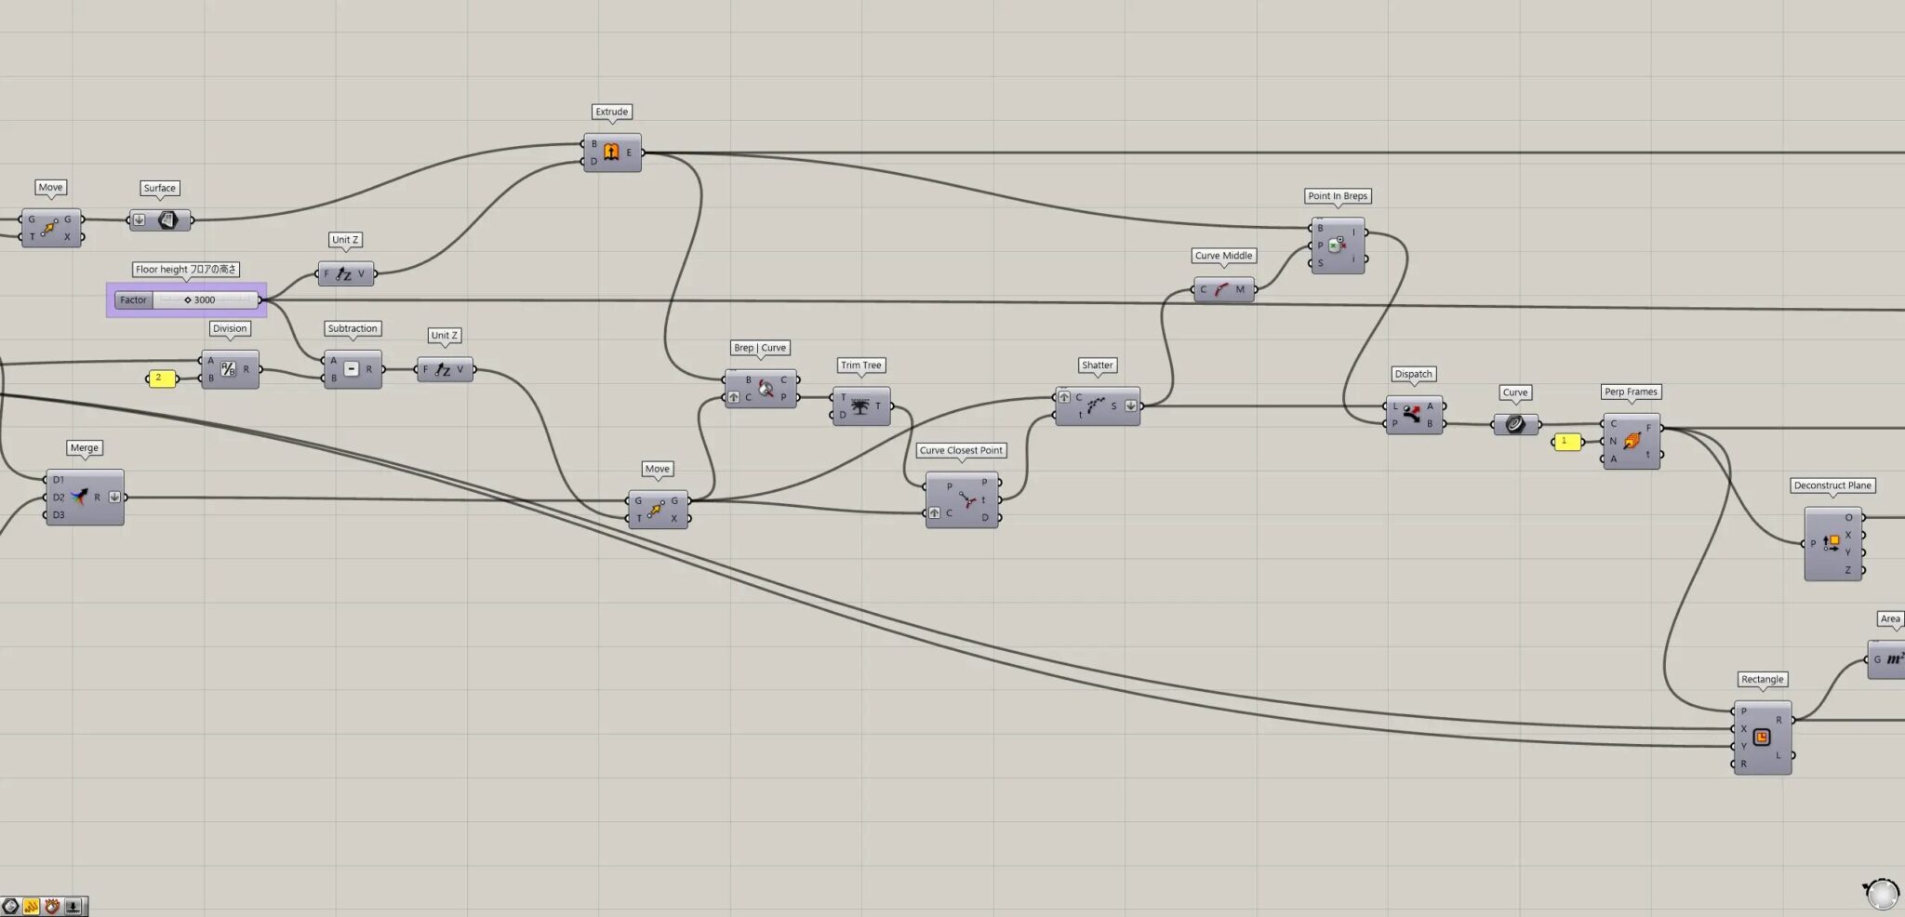Click the graft arrow on Shatter output S
The height and width of the screenshot is (917, 1905).
pos(1131,406)
